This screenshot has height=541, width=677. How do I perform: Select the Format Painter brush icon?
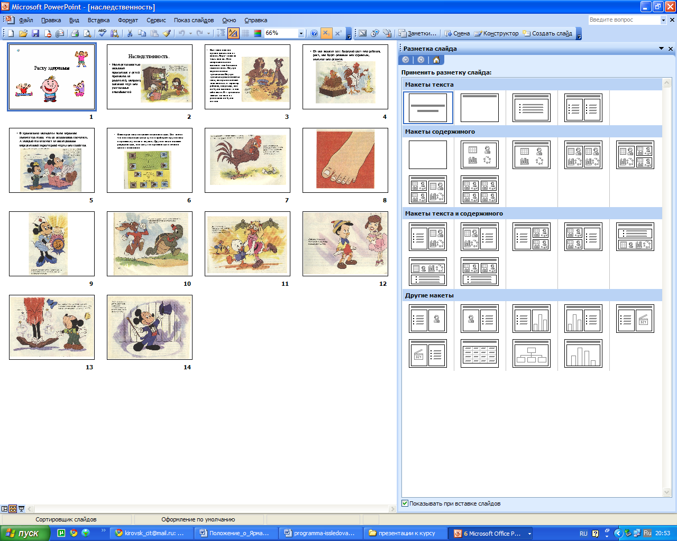167,33
